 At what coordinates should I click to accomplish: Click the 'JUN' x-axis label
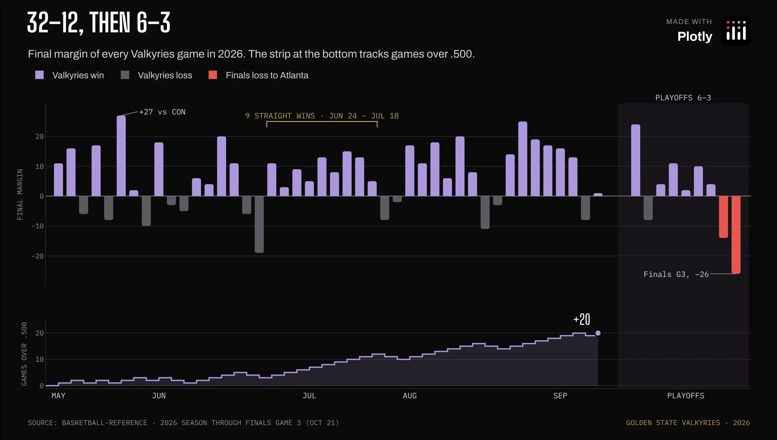tap(159, 396)
